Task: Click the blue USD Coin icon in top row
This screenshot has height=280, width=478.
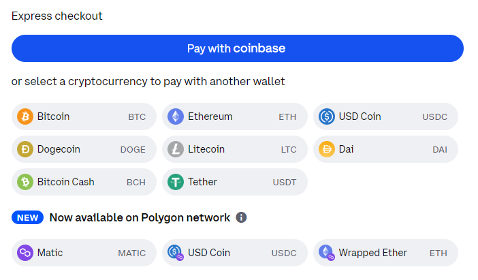Action: [327, 116]
